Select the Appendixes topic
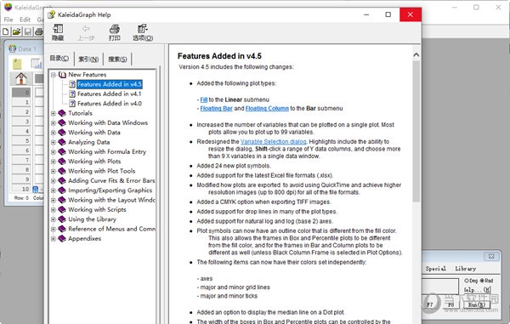Image resolution: width=510 pixels, height=324 pixels. click(x=84, y=238)
